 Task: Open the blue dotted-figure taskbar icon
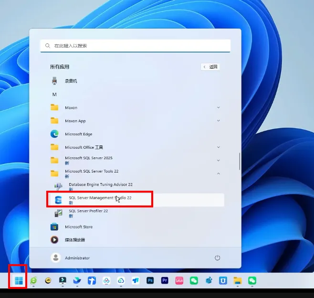pos(209,280)
